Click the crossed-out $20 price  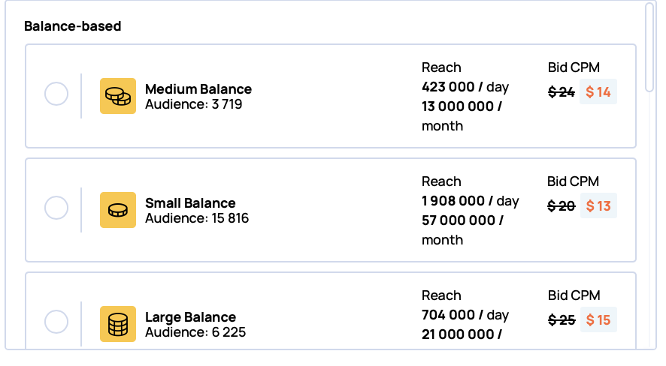(562, 206)
